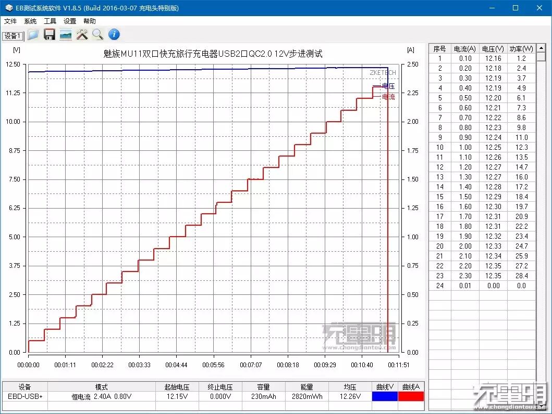This screenshot has width=552, height=414.
Task: Click current value 0.01 in row 24
Action: pos(465,286)
